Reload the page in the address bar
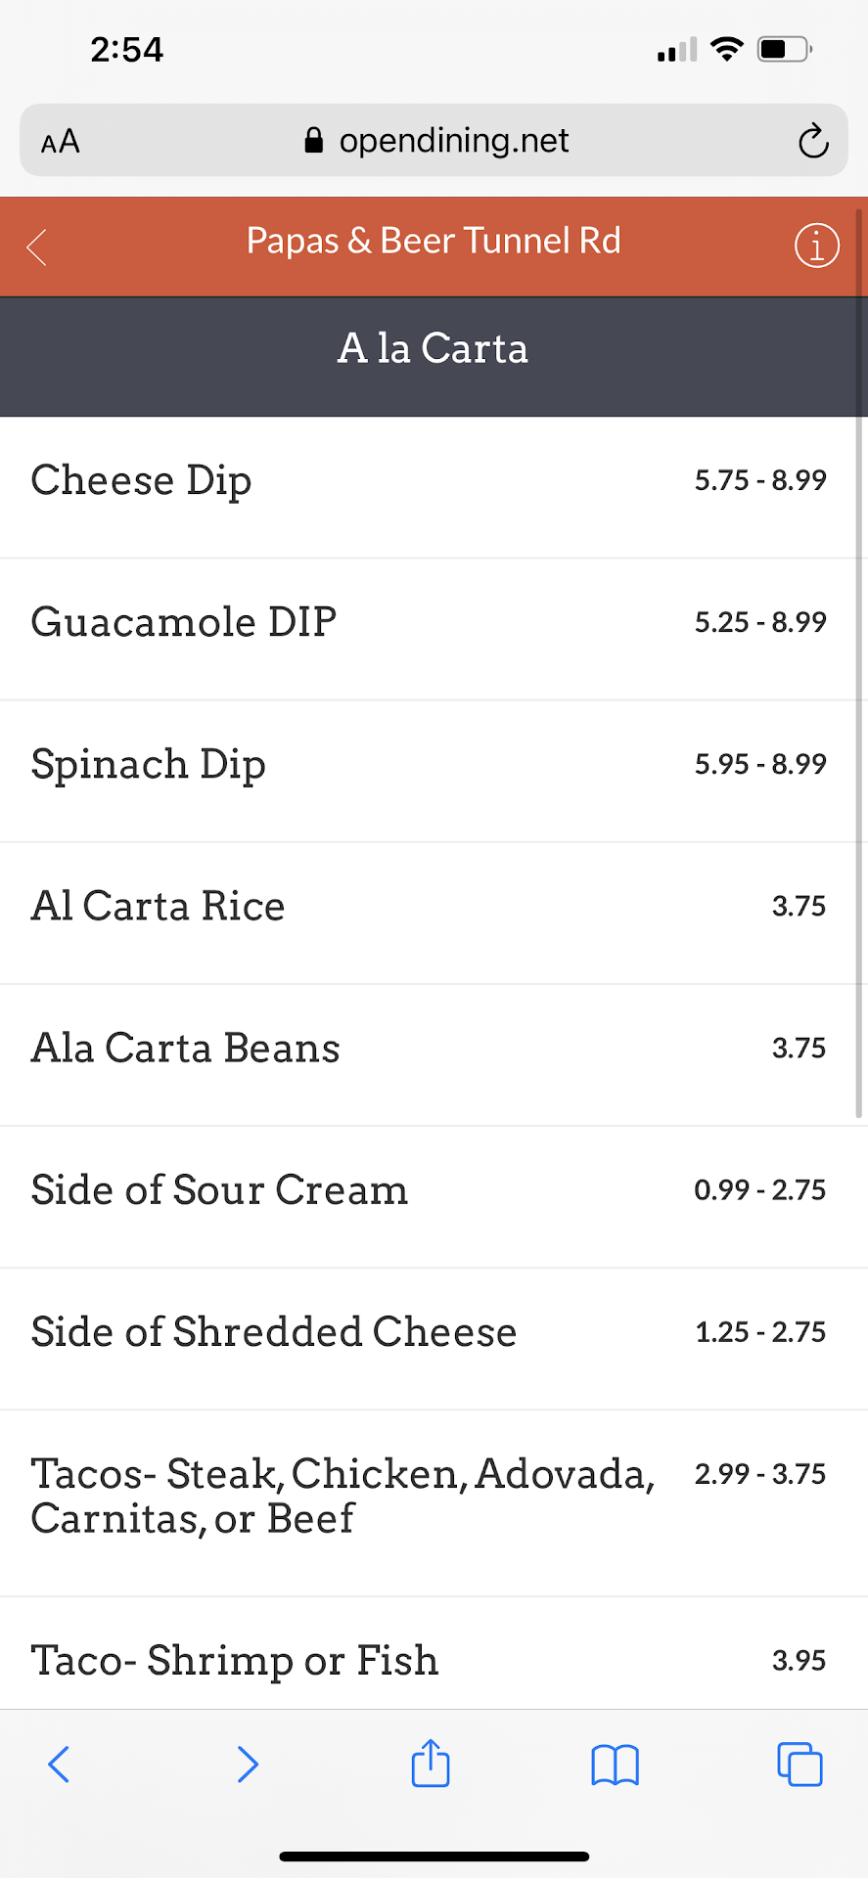This screenshot has width=868, height=1878. click(812, 142)
